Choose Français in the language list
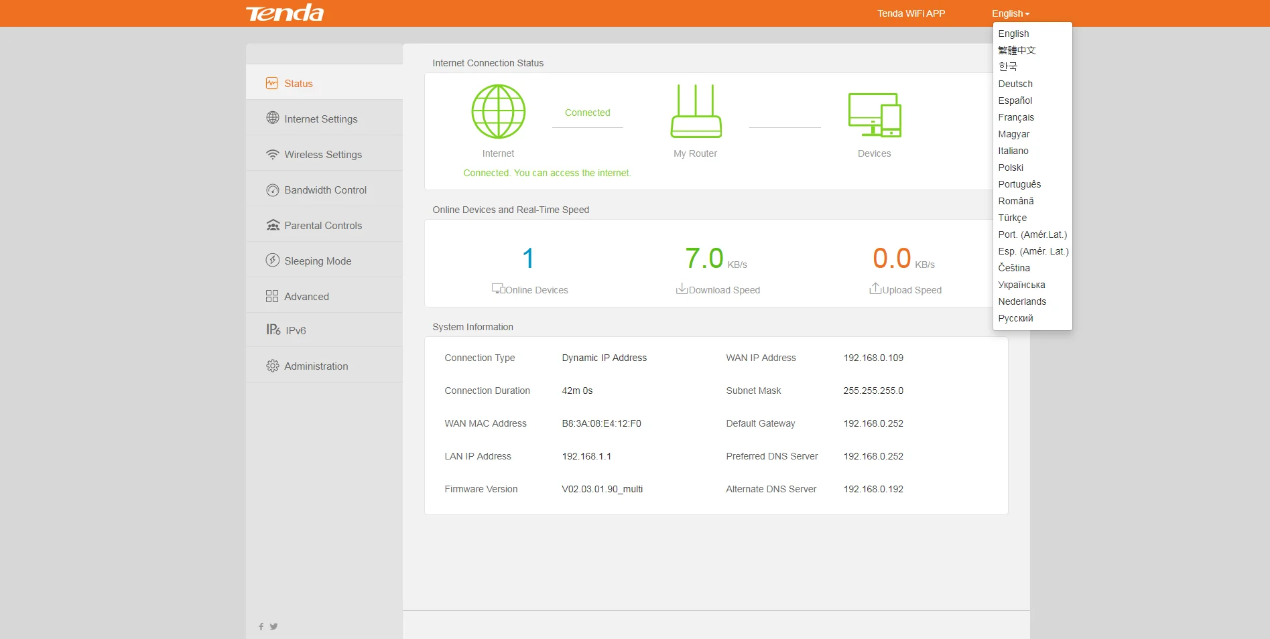 [1015, 117]
